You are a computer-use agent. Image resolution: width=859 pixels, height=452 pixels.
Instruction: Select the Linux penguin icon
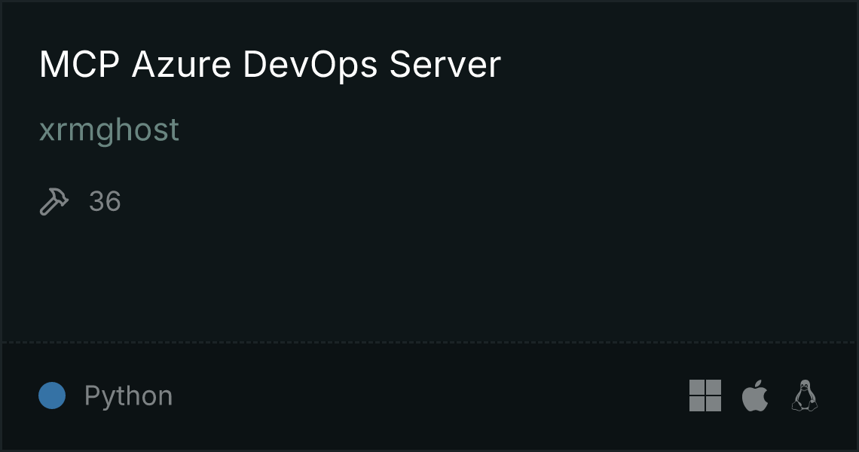pos(805,395)
